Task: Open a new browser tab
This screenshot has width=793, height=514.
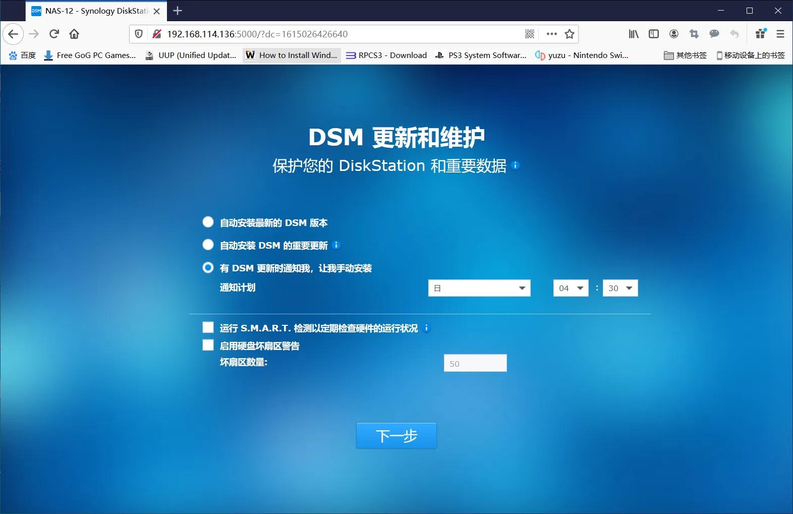Action: [x=178, y=11]
